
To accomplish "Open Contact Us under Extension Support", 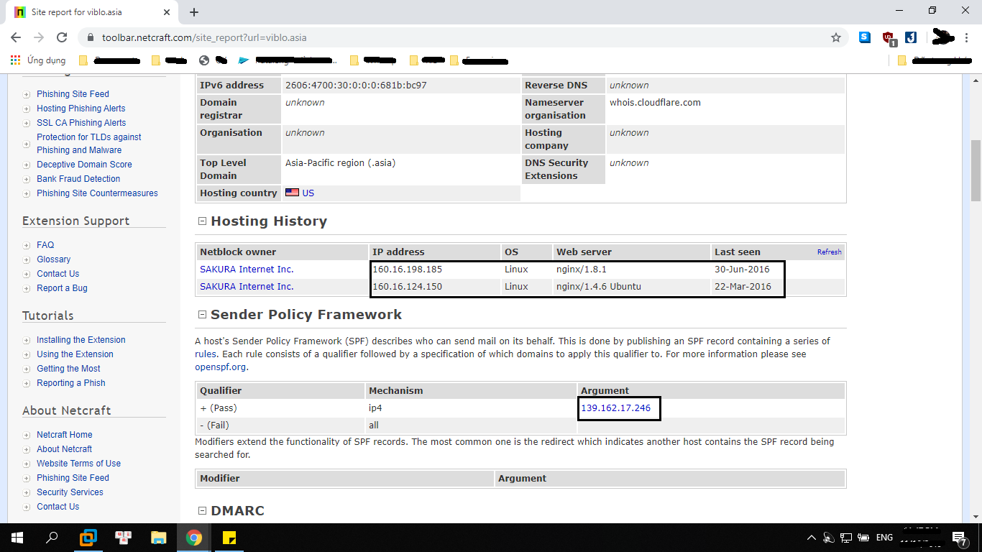I will 58,274.
